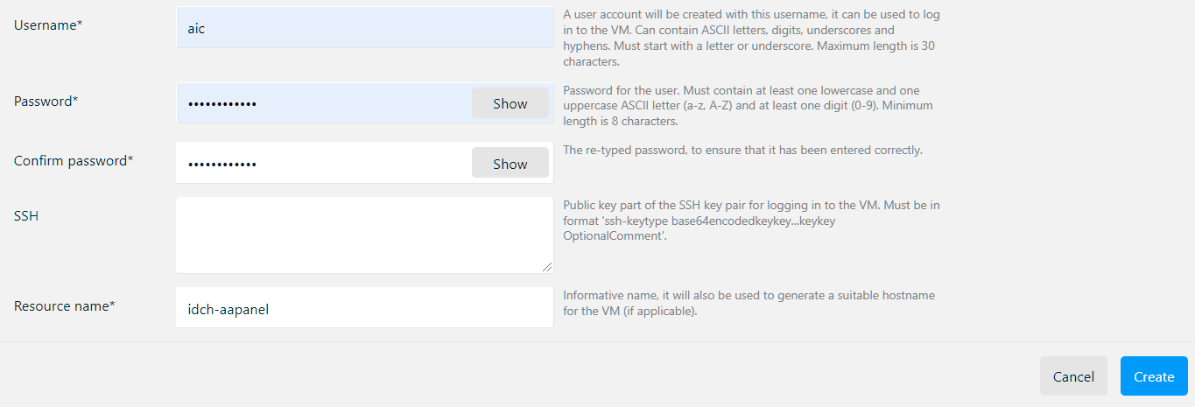Click the 'Resource name*' label

click(65, 306)
